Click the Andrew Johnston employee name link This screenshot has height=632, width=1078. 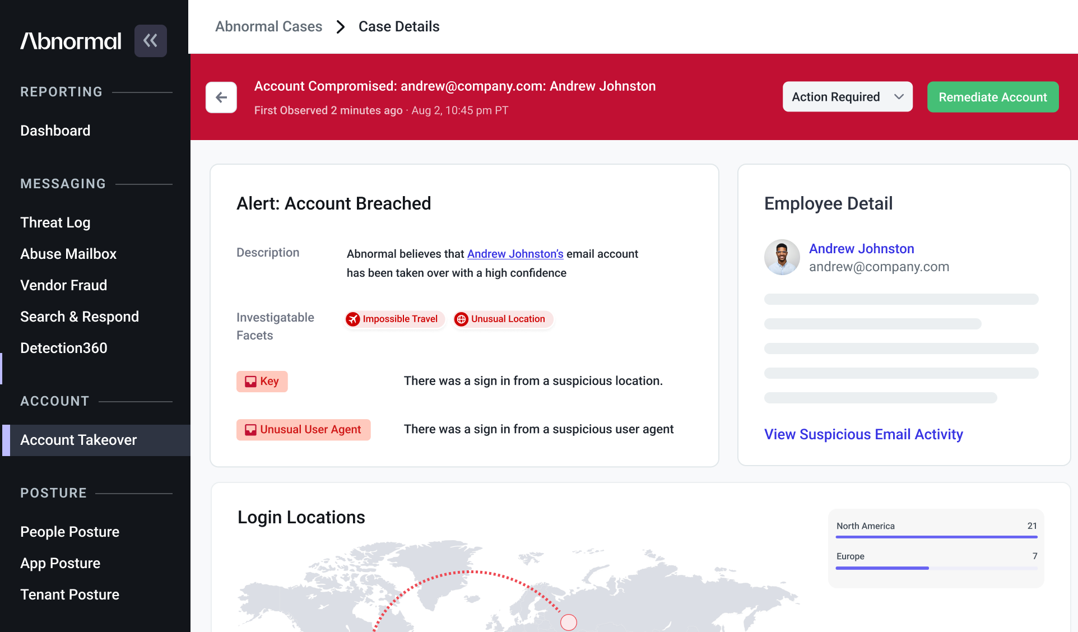(862, 249)
